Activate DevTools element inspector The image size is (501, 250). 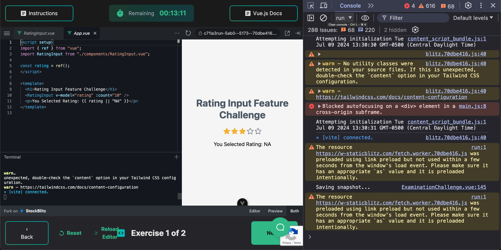pyautogui.click(x=311, y=5)
